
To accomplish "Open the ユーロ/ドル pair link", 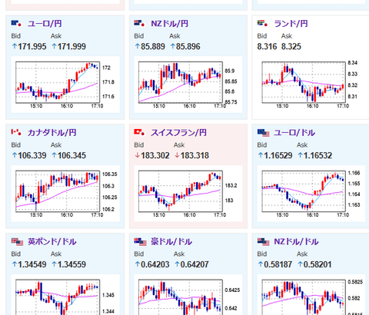I will pos(294,132).
